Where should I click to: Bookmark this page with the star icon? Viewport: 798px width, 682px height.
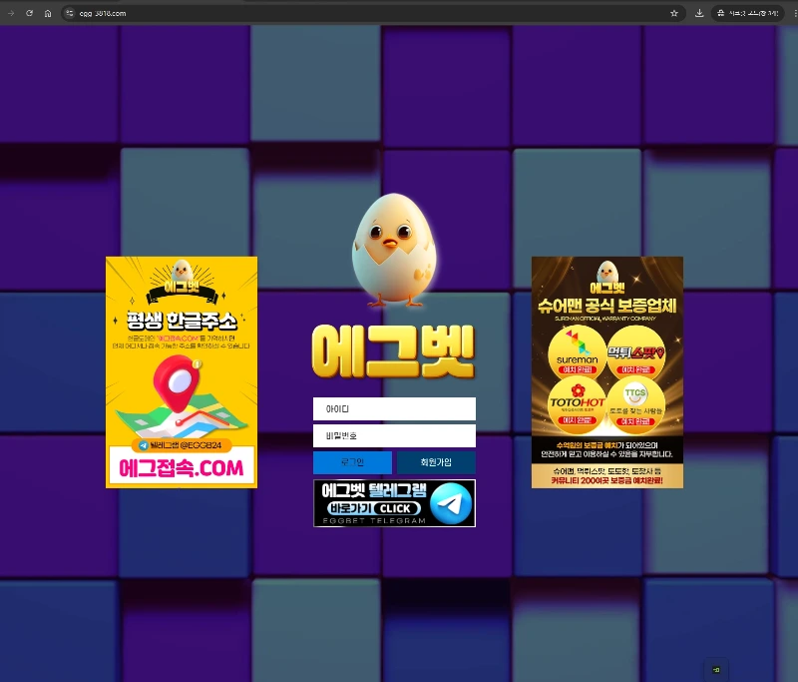pos(674,13)
